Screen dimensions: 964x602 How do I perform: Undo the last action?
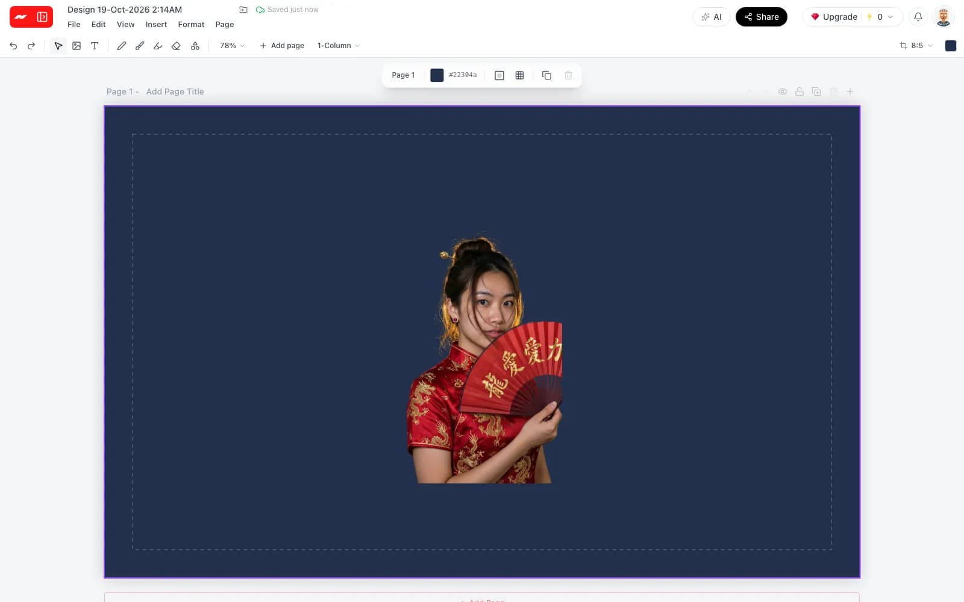tap(13, 46)
